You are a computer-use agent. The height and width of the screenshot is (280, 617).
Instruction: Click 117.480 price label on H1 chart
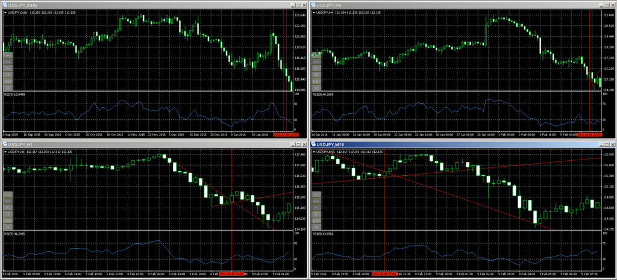300,155
